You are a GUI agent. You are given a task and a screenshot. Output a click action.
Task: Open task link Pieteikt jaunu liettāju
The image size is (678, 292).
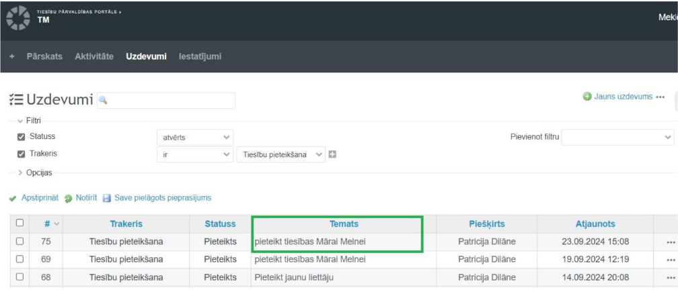pos(294,277)
